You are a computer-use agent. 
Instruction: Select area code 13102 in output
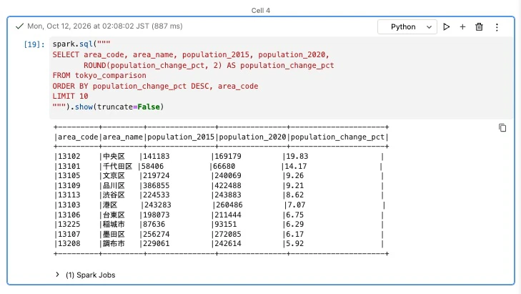(69, 157)
